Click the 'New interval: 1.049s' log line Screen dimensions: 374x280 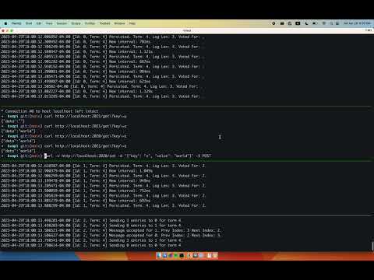tap(77, 171)
